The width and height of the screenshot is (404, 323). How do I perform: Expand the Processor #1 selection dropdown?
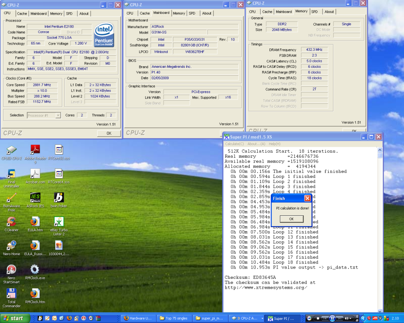click(58, 115)
